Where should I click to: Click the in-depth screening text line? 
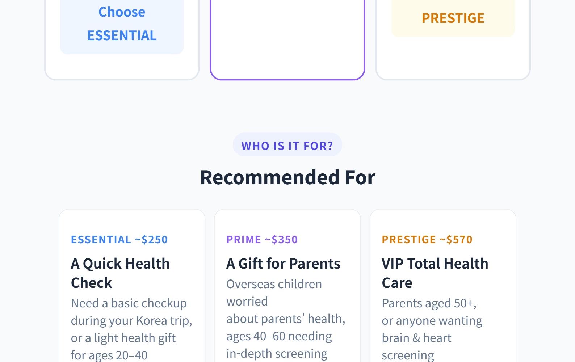coord(277,353)
